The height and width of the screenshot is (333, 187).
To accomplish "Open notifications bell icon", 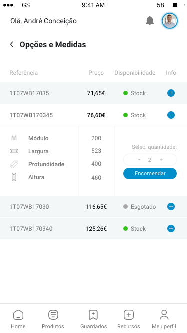I will point(150,21).
